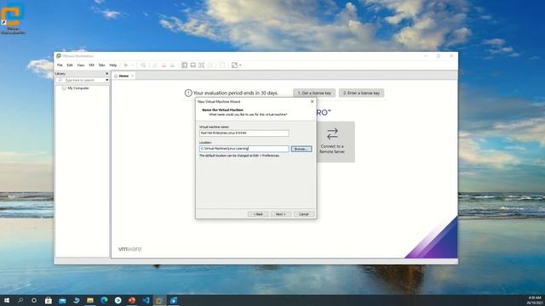Open Microsoft Edge from the taskbar

[104, 300]
